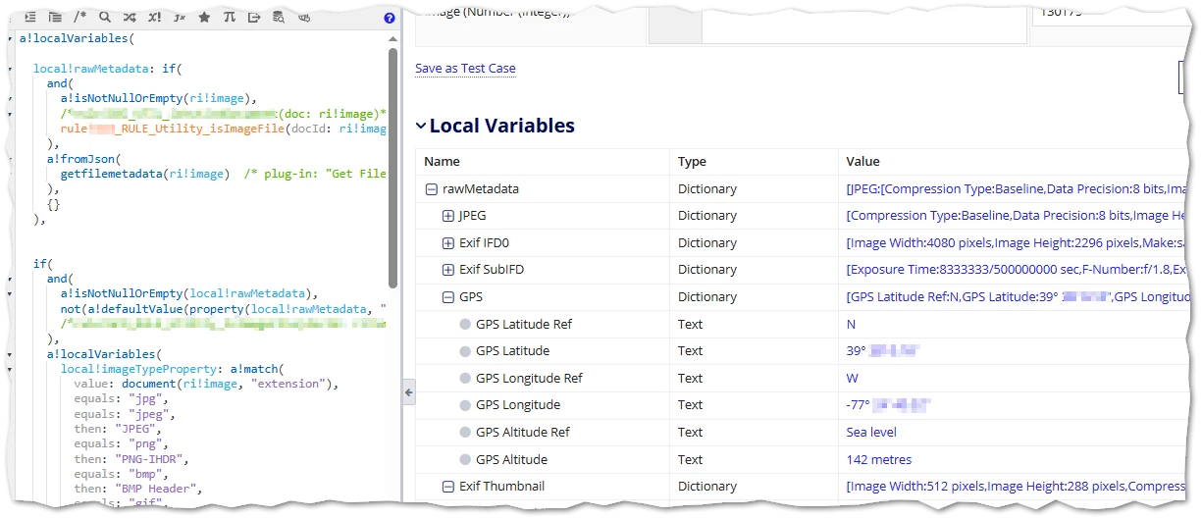Select the GPS Latitude row name
The height and width of the screenshot is (519, 1202).
coord(512,350)
